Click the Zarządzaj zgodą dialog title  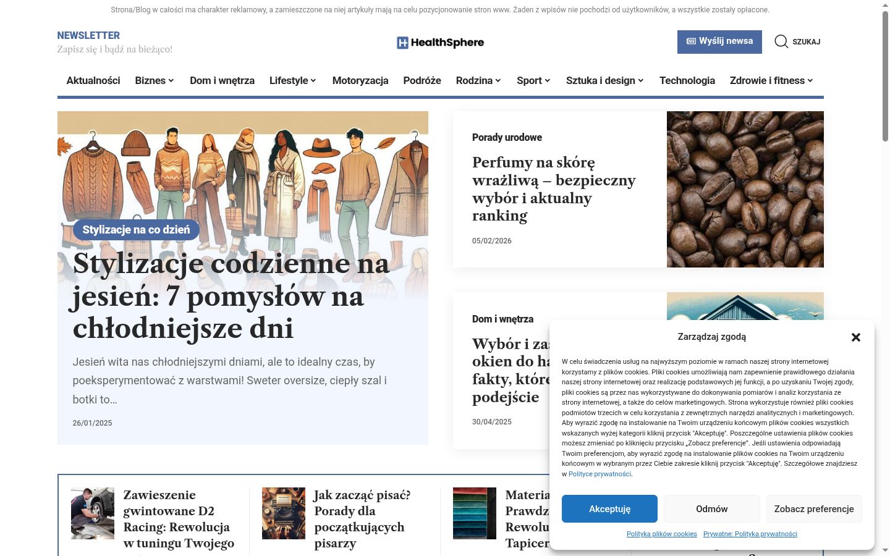712,337
